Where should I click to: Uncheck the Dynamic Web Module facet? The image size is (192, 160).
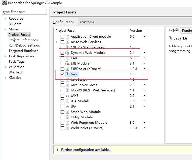[62, 53]
